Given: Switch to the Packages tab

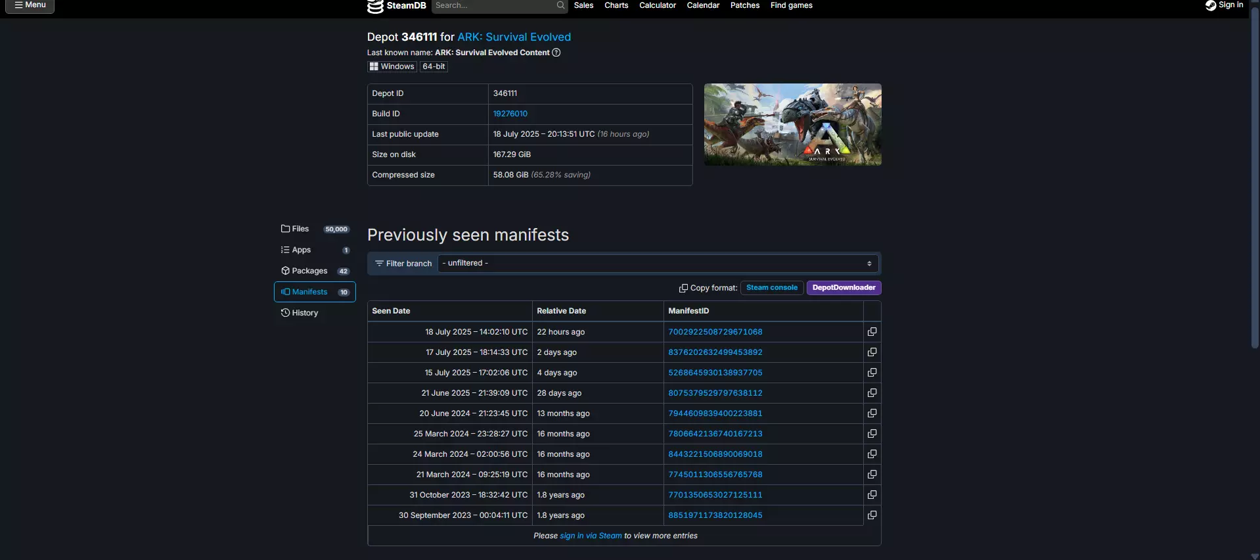Looking at the screenshot, I should pyautogui.click(x=315, y=271).
